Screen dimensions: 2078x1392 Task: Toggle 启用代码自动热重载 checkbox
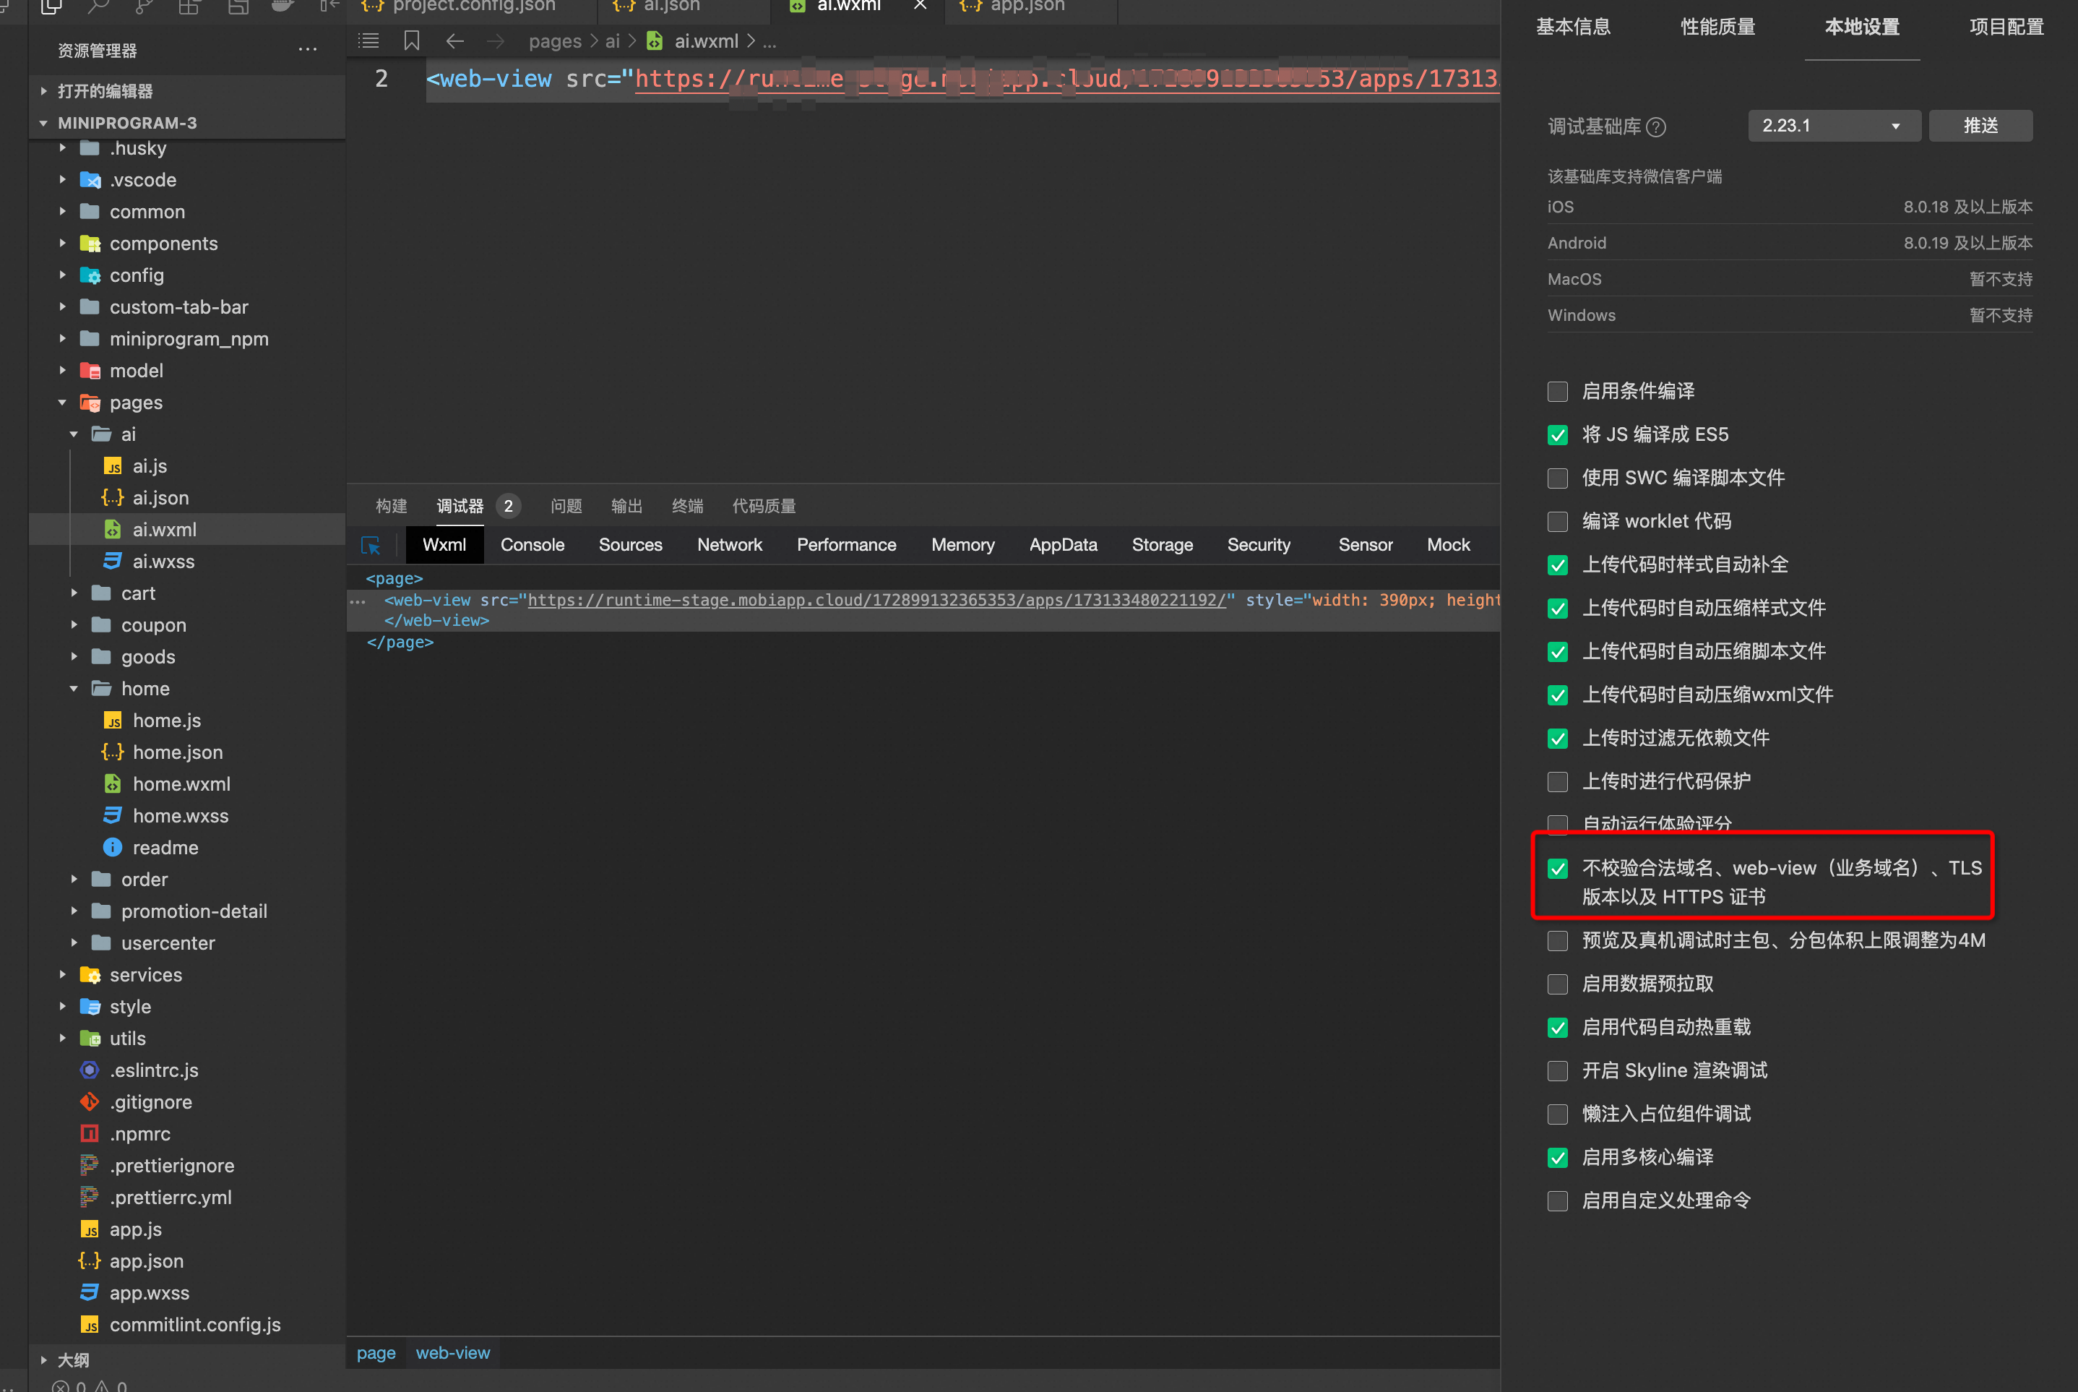pyautogui.click(x=1557, y=1028)
